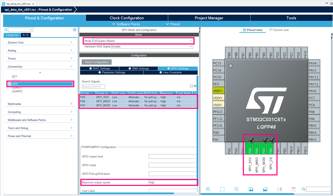333x196 pixels.
Task: Expand Middleware and Software Packs category
Action: pos(40,120)
